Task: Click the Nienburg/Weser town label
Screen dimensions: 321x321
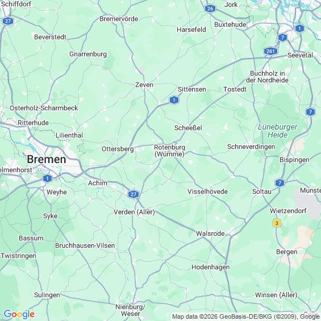Action: pyautogui.click(x=131, y=310)
